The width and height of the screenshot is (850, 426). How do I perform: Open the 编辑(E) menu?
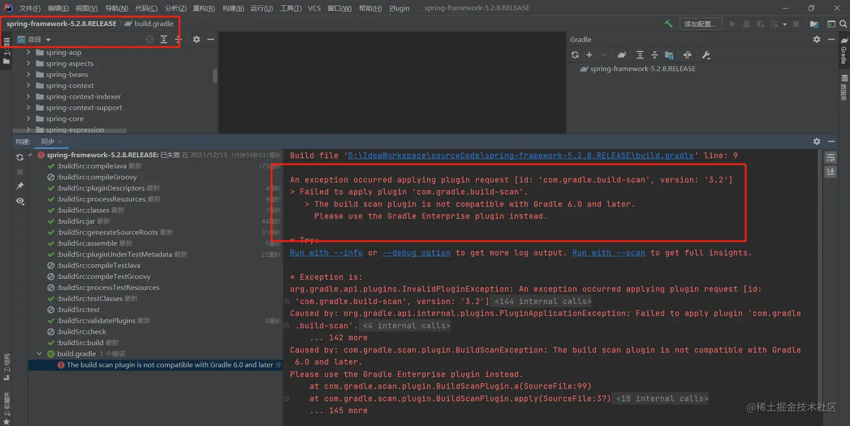[58, 8]
